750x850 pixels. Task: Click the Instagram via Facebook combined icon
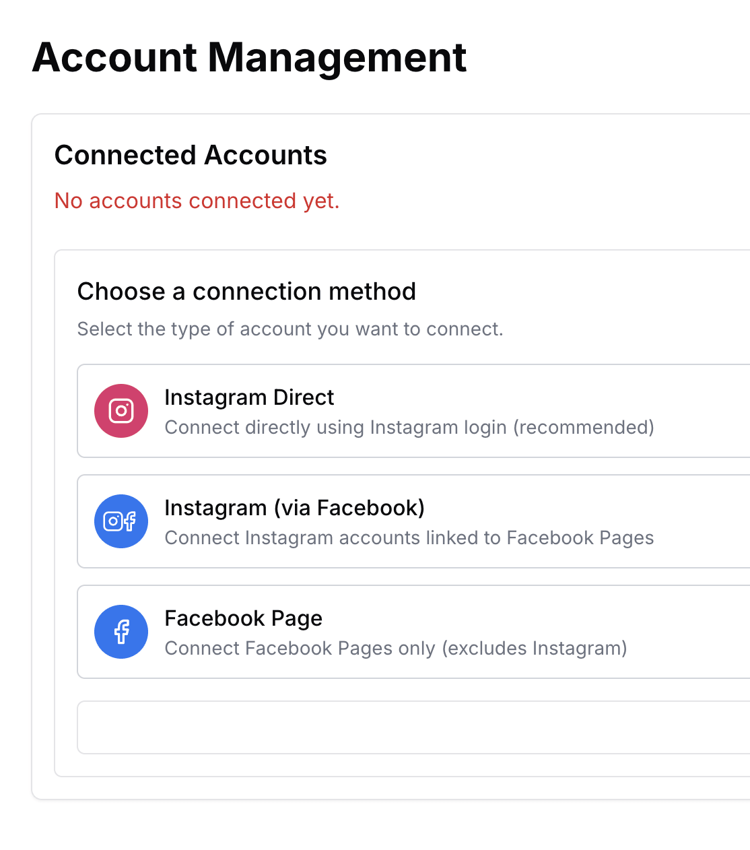click(x=121, y=521)
